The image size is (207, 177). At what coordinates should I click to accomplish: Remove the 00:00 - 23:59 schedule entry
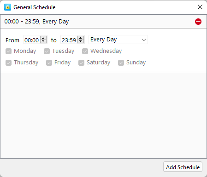(198, 22)
